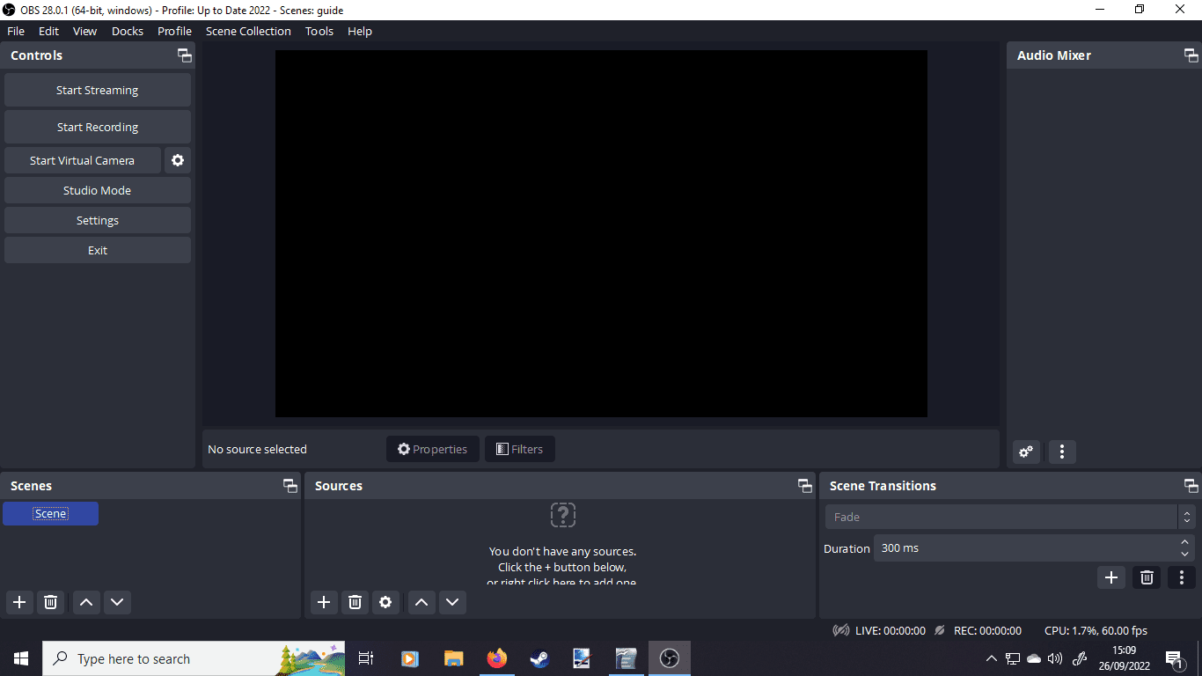The height and width of the screenshot is (676, 1202).
Task: Select the Scene entry in Scenes list
Action: pos(50,513)
